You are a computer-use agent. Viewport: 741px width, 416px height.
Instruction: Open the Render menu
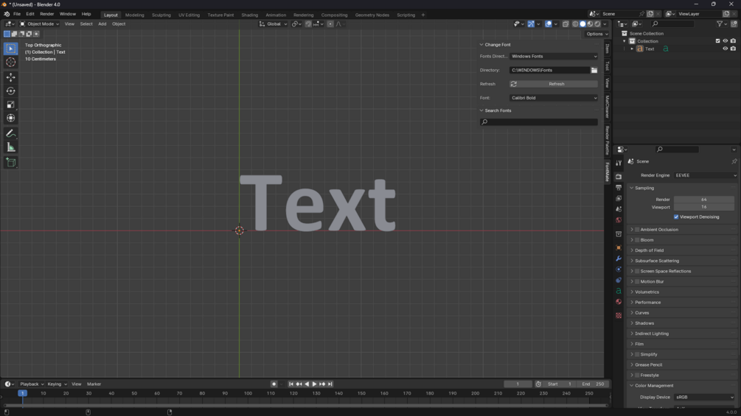pos(46,14)
